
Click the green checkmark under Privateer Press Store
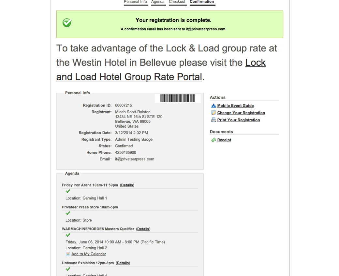click(x=68, y=214)
